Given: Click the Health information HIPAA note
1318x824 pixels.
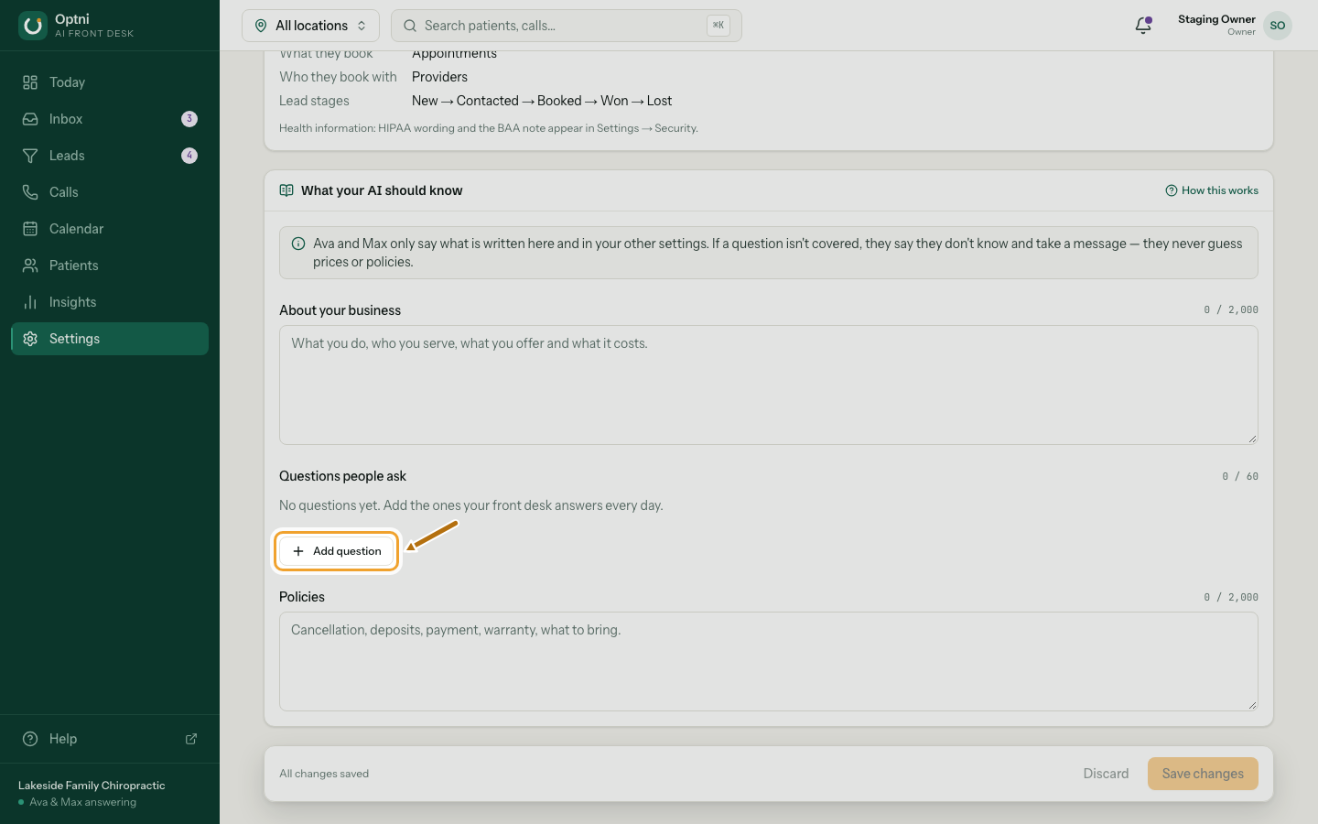Looking at the screenshot, I should pos(489,128).
